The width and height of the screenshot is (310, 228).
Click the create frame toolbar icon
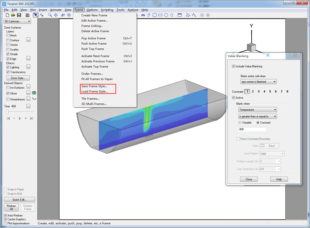coord(180,15)
